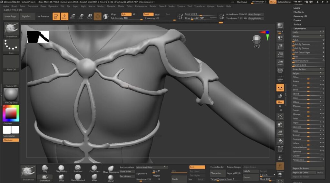This screenshot has height=183, width=330.
Task: Switch to the Move transform tool
Action: pyautogui.click(x=73, y=16)
